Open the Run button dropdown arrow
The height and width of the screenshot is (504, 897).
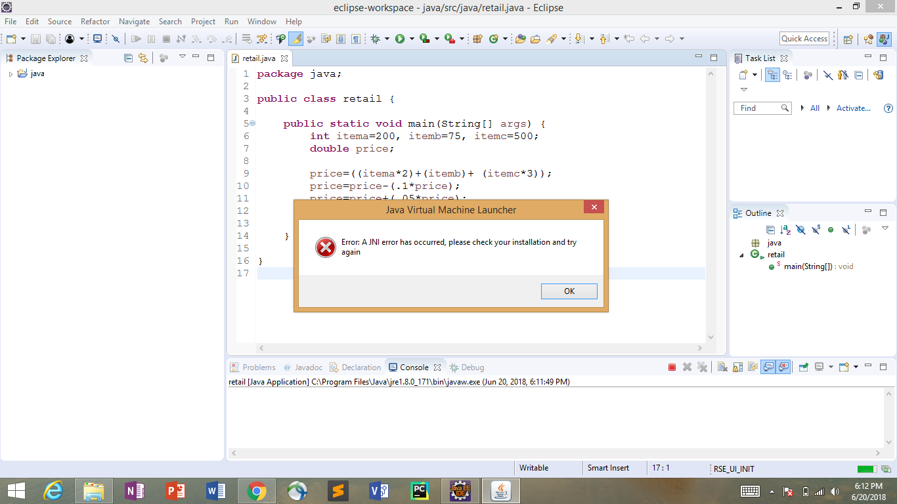tap(412, 39)
